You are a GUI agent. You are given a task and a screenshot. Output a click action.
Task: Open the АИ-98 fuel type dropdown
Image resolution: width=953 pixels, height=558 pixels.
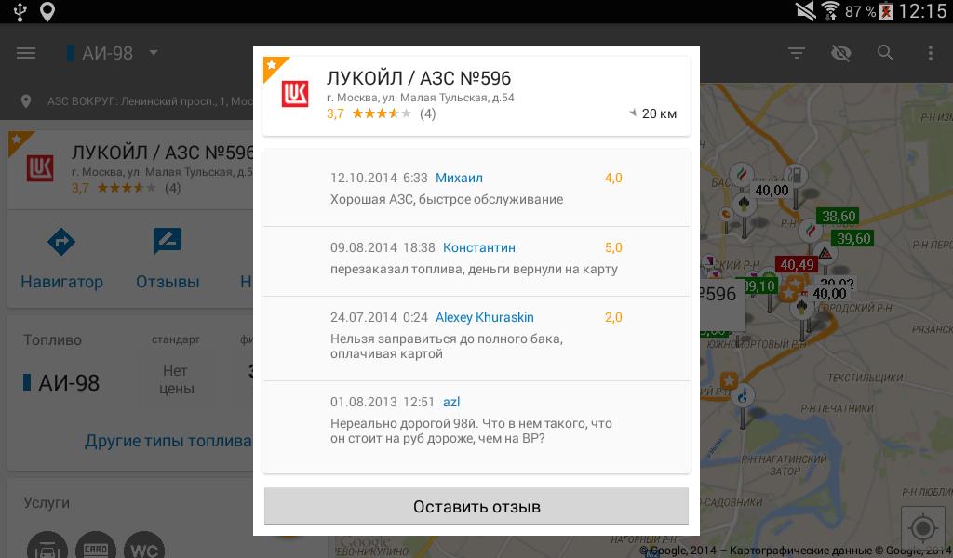pos(113,53)
